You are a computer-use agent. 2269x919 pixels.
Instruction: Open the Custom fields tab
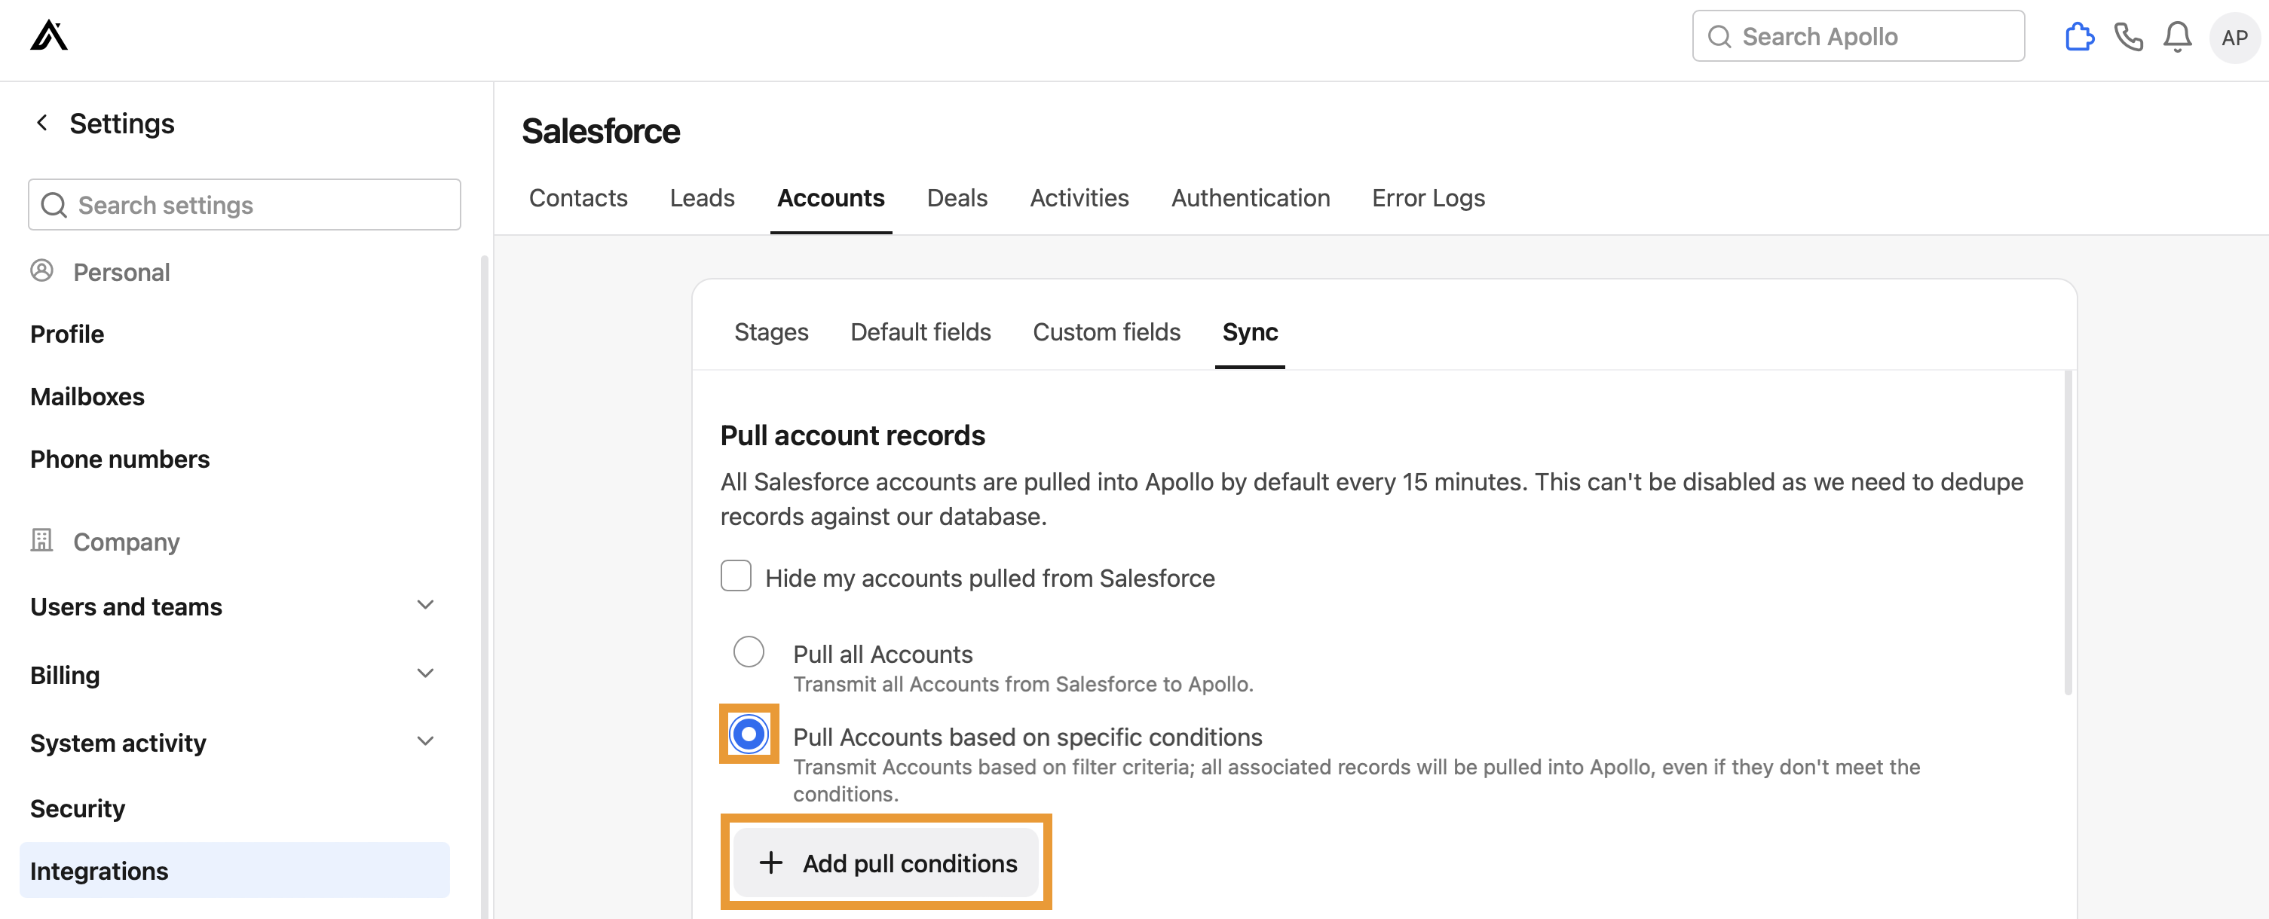(1107, 332)
